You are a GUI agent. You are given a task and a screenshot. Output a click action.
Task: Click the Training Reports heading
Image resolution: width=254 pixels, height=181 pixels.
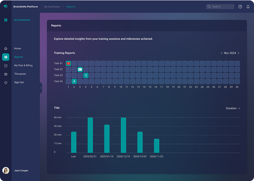point(64,53)
